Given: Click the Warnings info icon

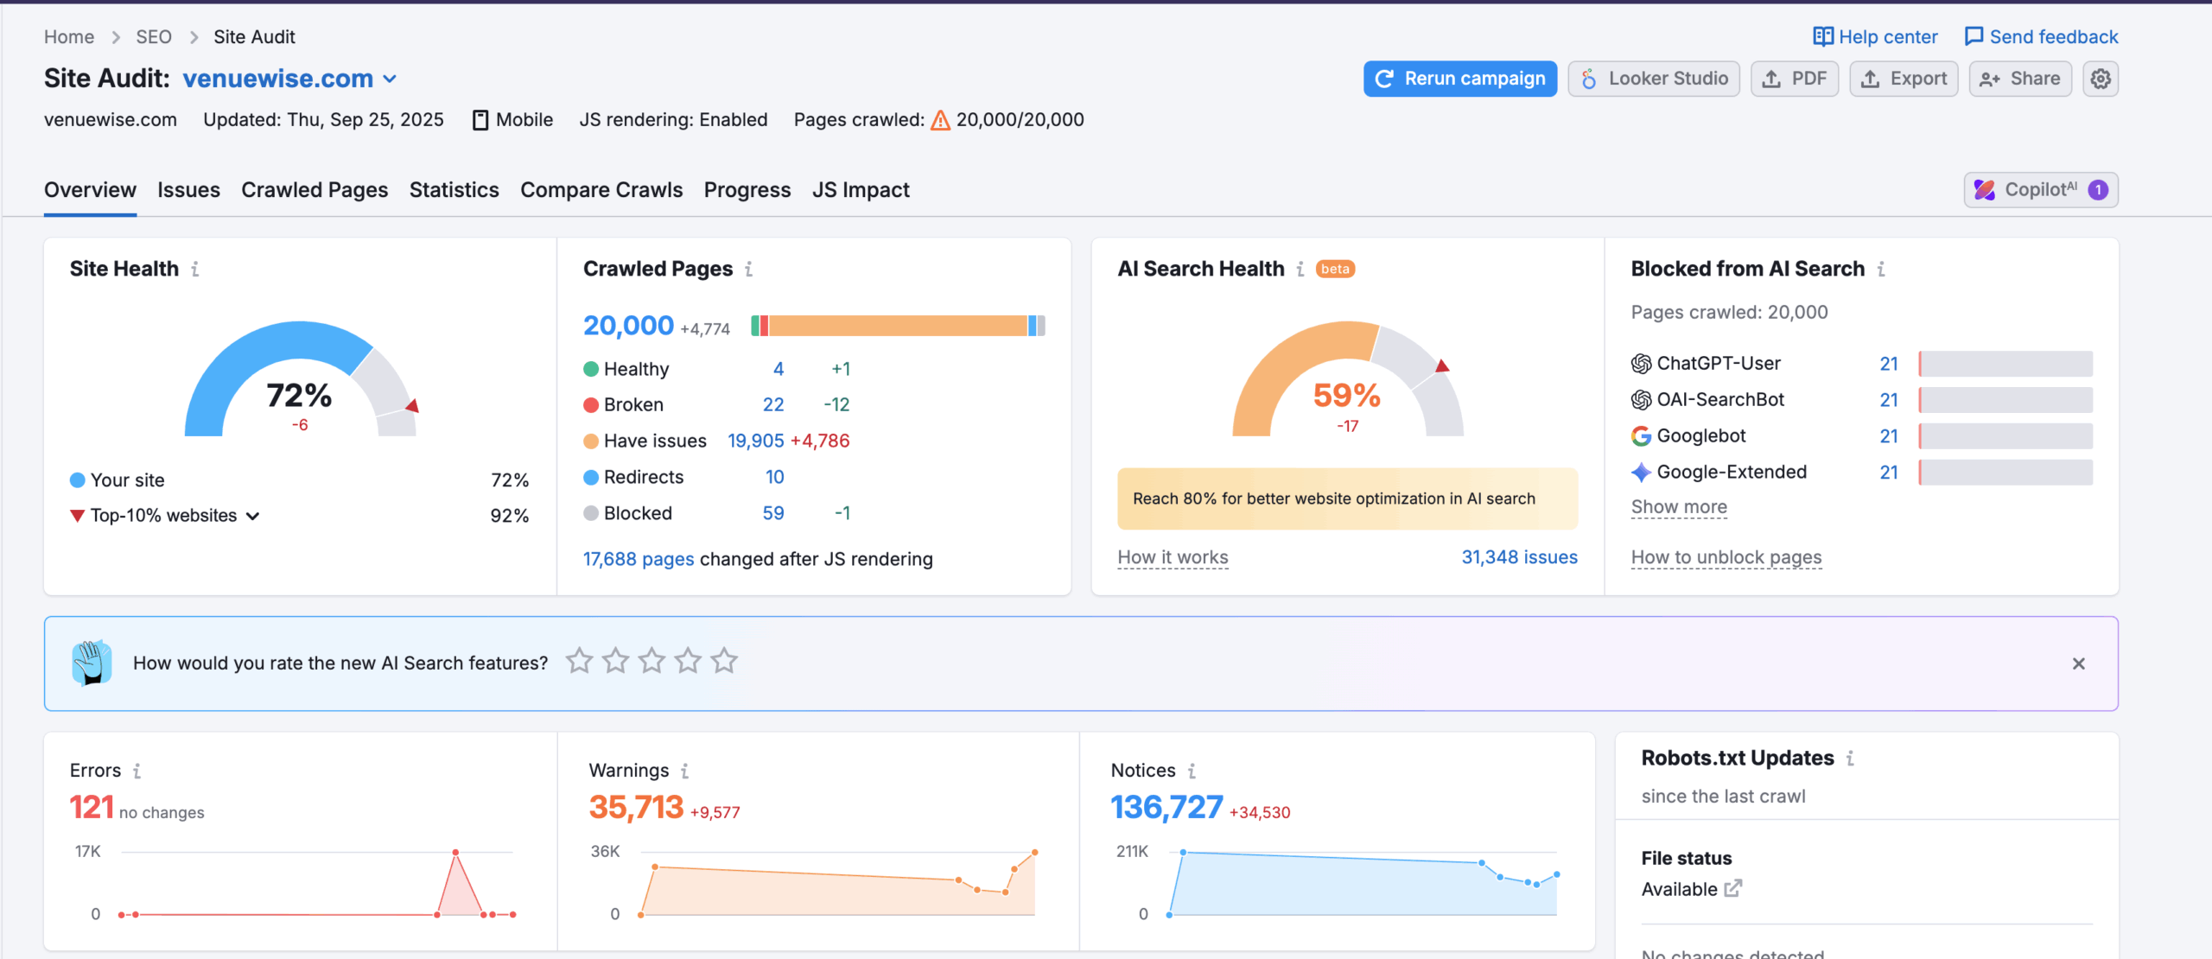Looking at the screenshot, I should click(x=683, y=771).
